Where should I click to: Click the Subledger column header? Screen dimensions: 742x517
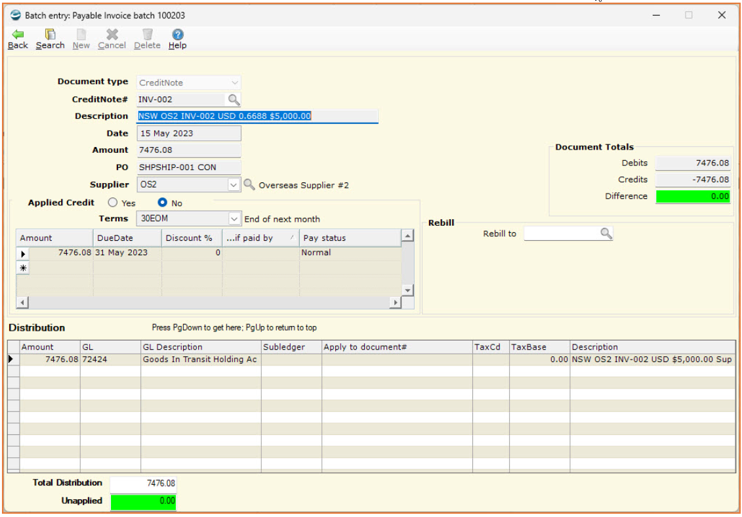[291, 347]
